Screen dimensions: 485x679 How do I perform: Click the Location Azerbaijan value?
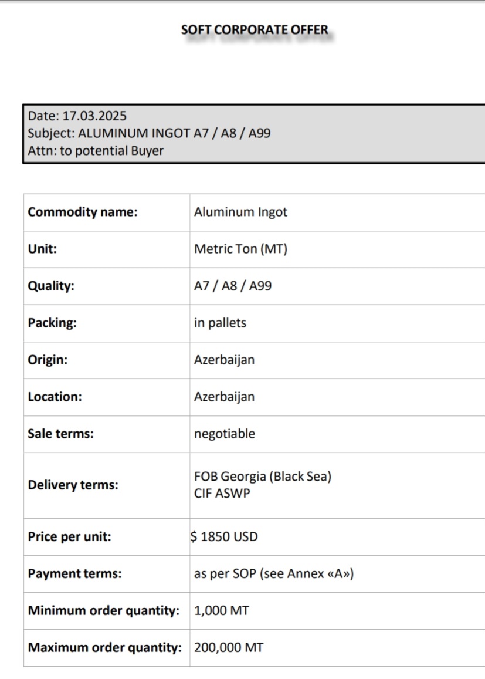[224, 397]
